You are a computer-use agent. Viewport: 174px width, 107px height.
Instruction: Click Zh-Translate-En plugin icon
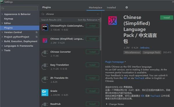tap(45, 80)
